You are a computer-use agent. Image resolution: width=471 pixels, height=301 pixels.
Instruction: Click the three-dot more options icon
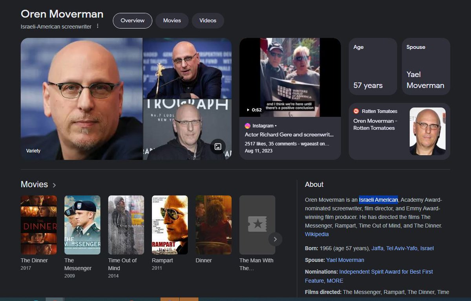98,26
